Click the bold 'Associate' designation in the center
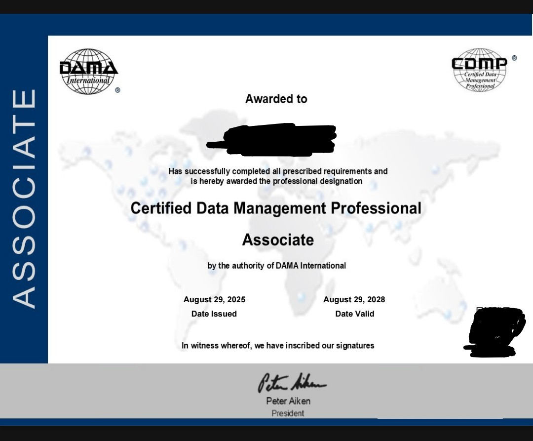 pos(278,240)
